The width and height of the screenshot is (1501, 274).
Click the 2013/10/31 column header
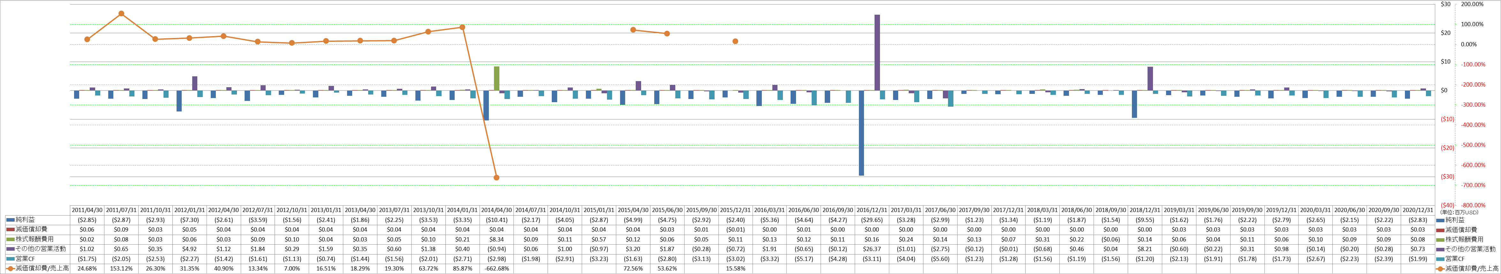(428, 210)
